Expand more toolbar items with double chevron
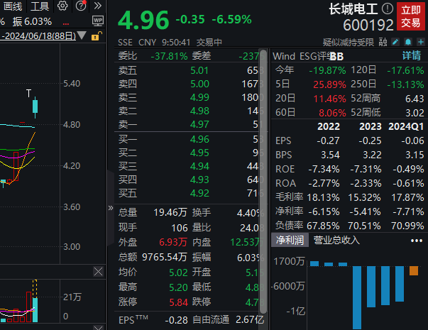 (97, 6)
